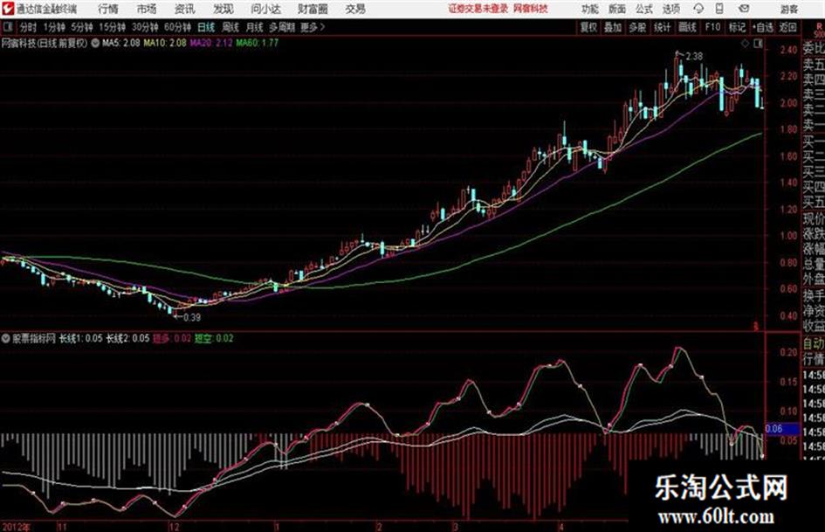
Task: Click the 标记 mark toolbar button
Action: (737, 27)
